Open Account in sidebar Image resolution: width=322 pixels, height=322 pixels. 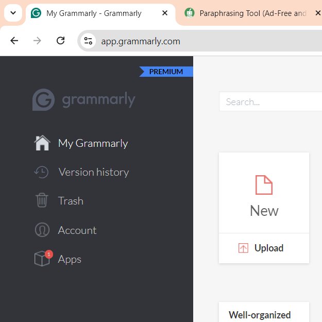click(x=77, y=230)
